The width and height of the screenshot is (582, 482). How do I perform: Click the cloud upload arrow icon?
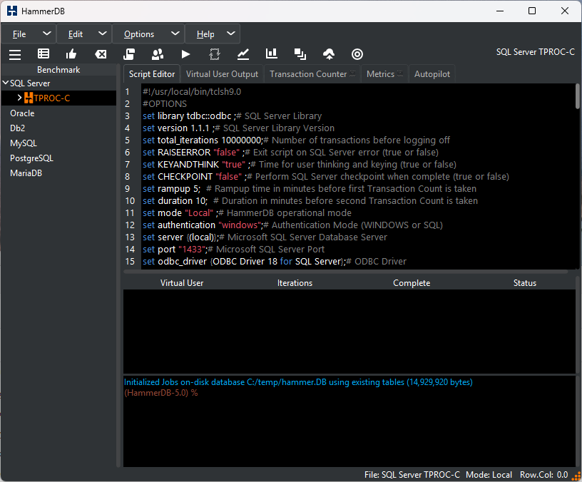click(x=329, y=54)
